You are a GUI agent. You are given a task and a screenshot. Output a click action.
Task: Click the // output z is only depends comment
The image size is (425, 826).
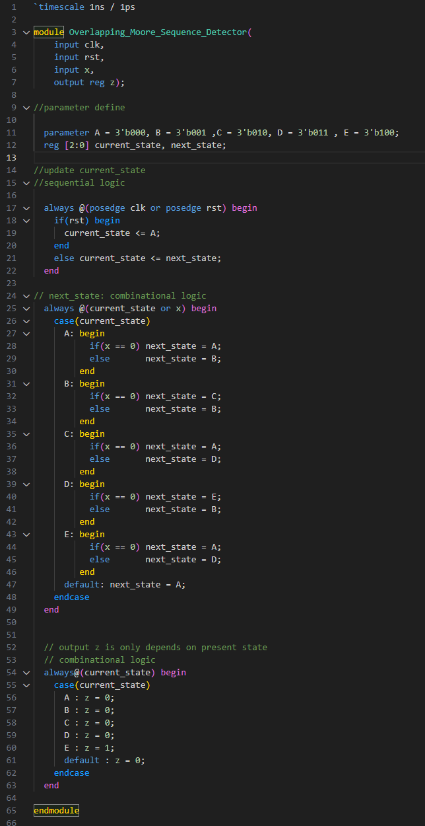coord(156,648)
